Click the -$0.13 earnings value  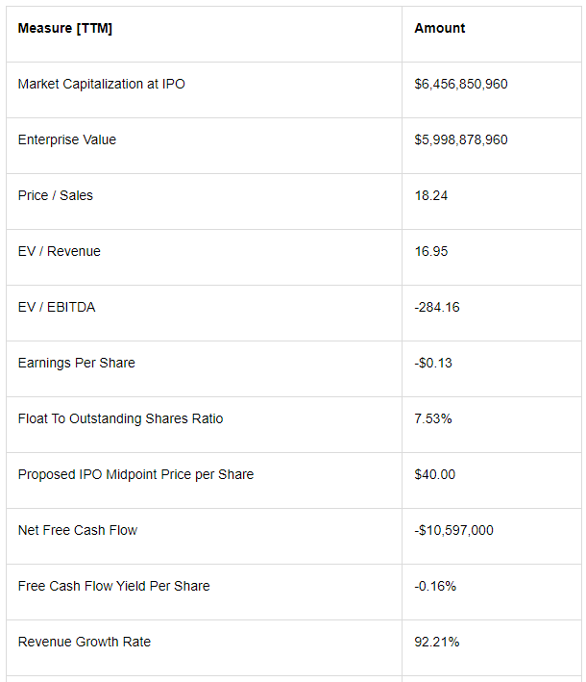[x=433, y=363]
